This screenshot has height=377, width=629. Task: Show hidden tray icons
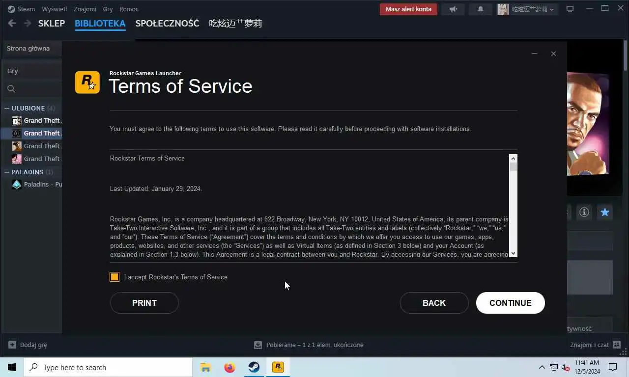pyautogui.click(x=542, y=367)
